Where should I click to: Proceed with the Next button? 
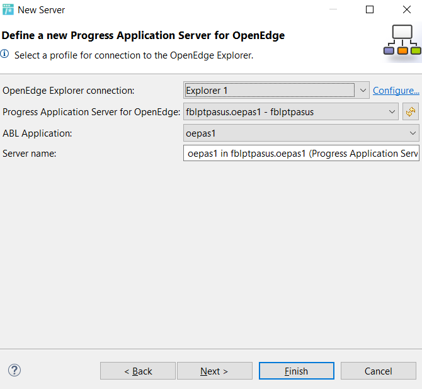tap(215, 371)
